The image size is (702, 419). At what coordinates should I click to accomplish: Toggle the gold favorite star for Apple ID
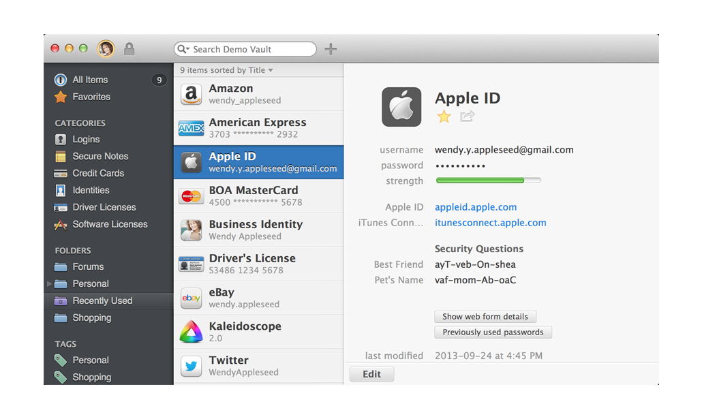[x=444, y=117]
